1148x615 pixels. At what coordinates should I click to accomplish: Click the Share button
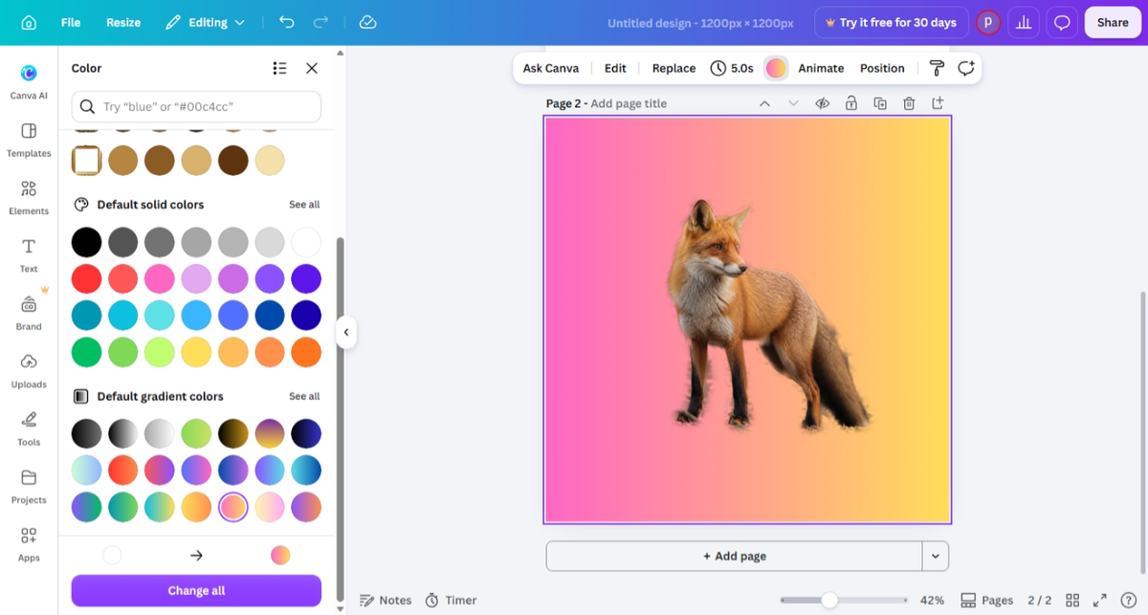point(1113,22)
